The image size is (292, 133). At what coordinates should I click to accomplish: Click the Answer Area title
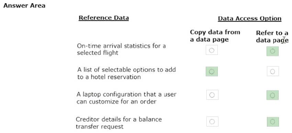point(24,5)
